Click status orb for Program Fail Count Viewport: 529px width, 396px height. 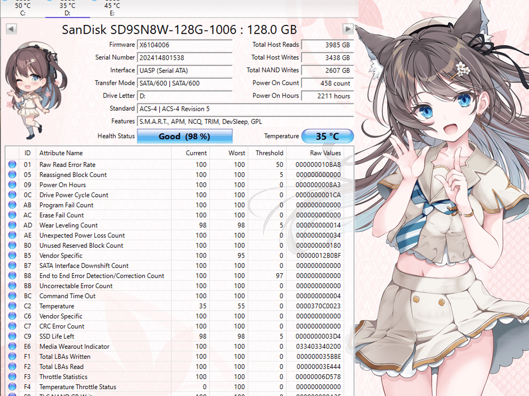[x=12, y=205]
